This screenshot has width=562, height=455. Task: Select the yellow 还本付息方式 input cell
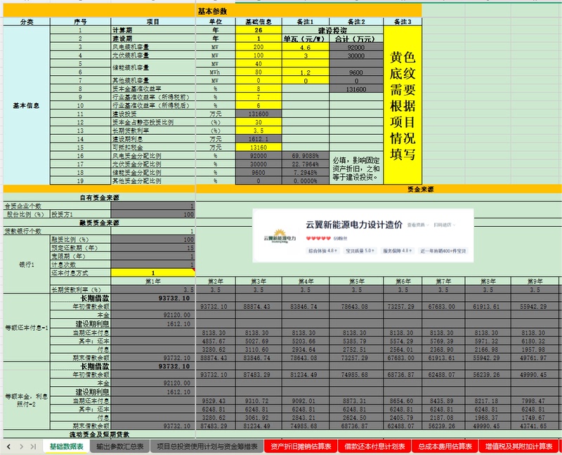tap(153, 272)
